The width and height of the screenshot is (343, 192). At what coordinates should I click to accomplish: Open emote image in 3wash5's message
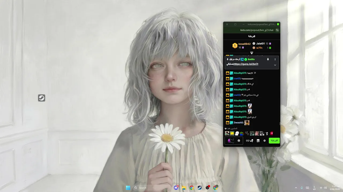click(x=247, y=123)
